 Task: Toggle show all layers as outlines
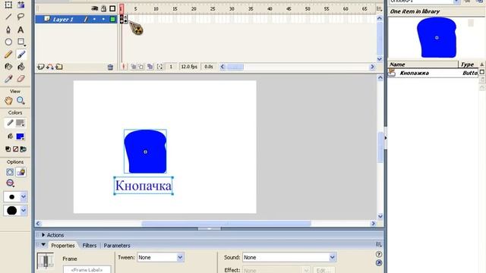click(112, 8)
